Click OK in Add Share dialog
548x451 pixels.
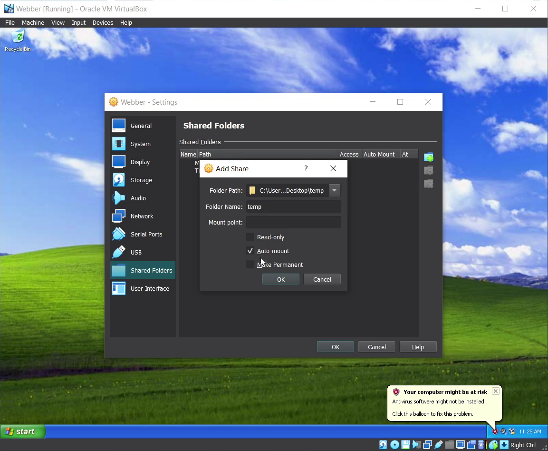coord(280,279)
